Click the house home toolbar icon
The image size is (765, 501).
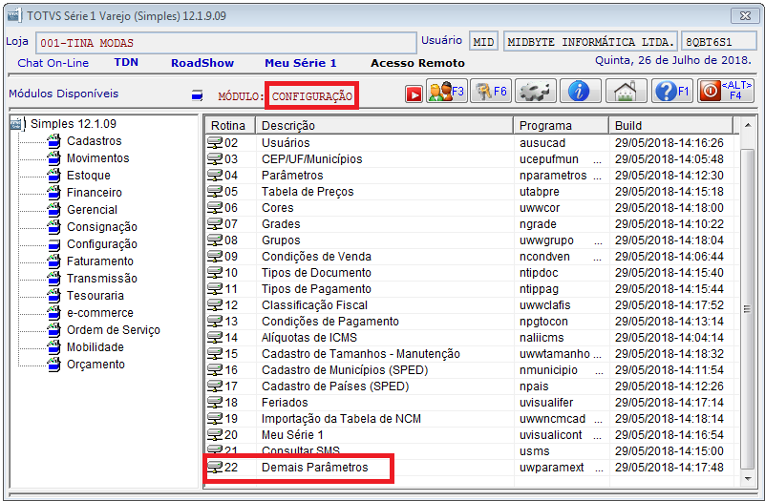pyautogui.click(x=626, y=92)
